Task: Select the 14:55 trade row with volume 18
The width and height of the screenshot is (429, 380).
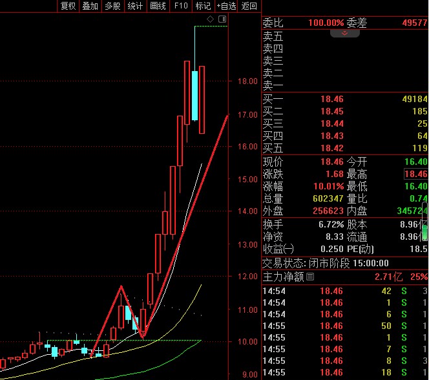Action: pos(345,372)
